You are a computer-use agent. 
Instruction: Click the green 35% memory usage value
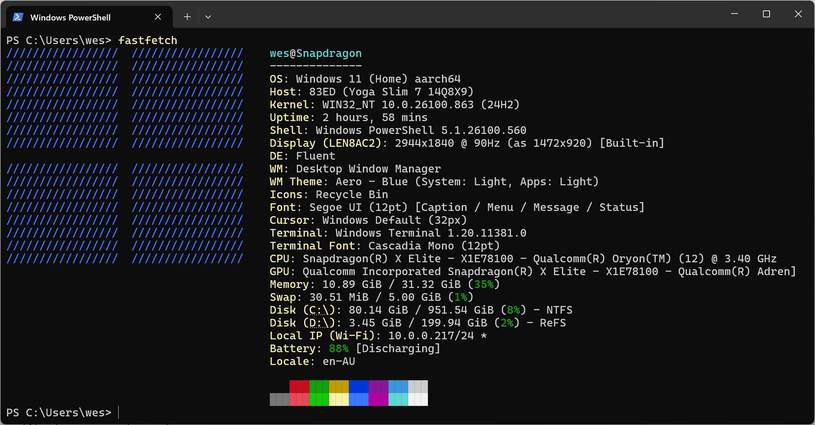[483, 284]
